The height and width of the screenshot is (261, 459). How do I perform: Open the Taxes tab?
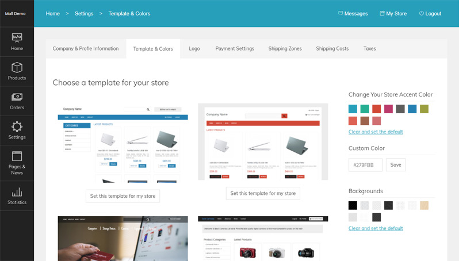369,49
